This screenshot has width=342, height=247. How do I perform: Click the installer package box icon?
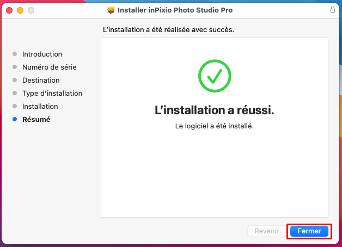pyautogui.click(x=111, y=10)
